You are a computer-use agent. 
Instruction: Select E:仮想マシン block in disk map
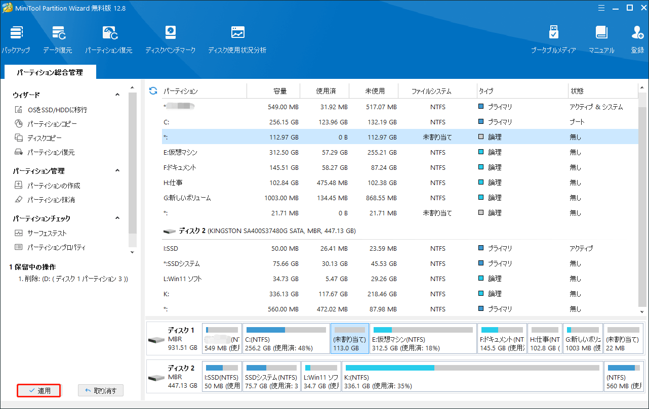(x=423, y=338)
